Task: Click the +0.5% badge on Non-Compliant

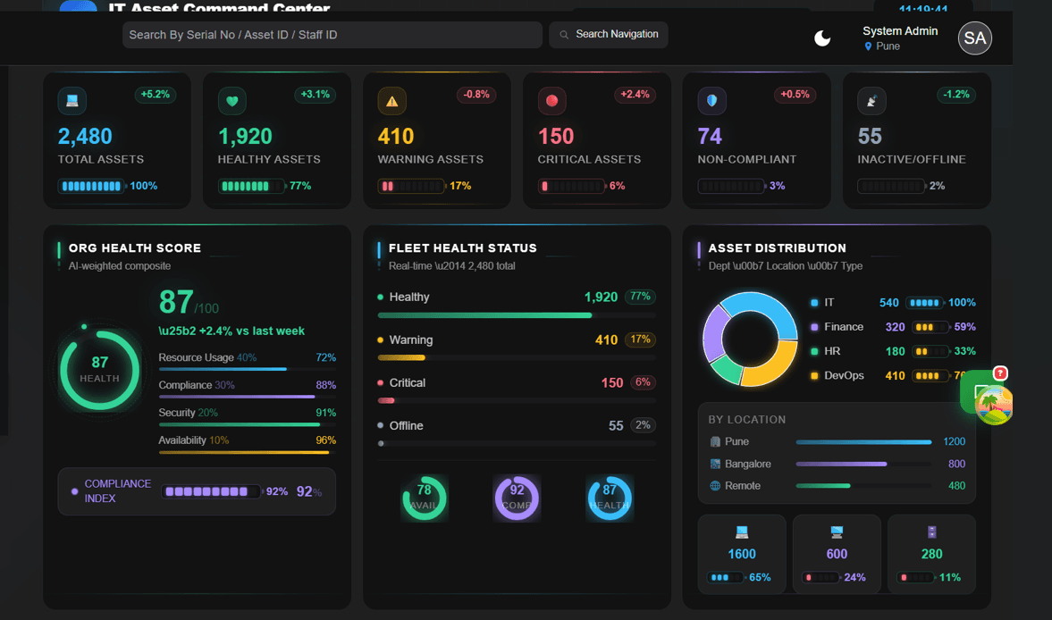Action: tap(795, 95)
